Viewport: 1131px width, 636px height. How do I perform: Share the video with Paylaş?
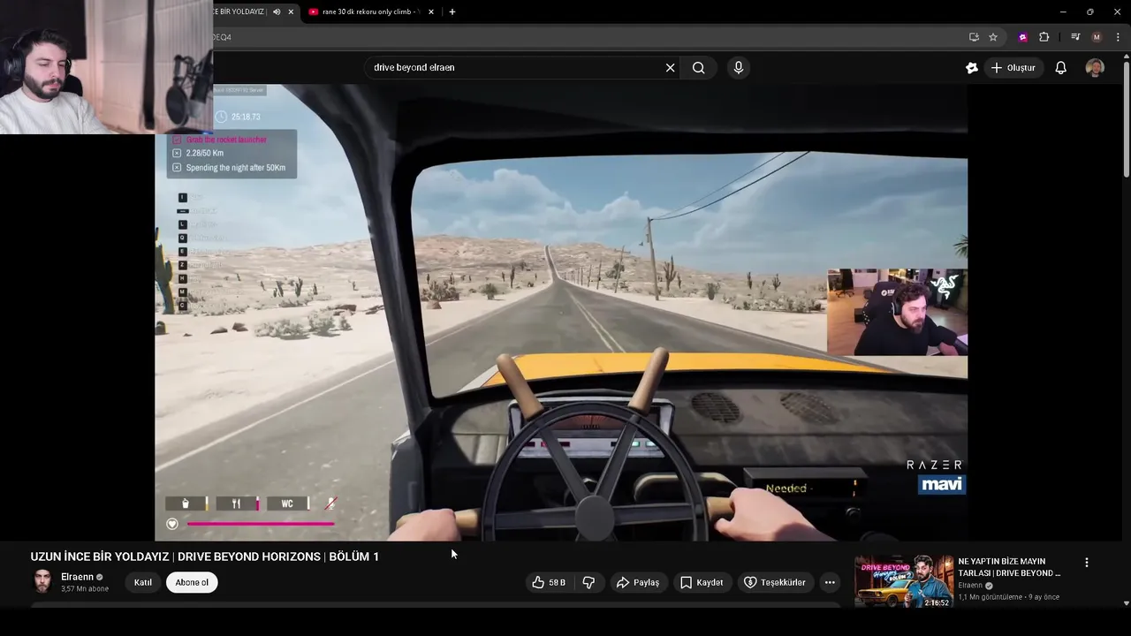638,582
